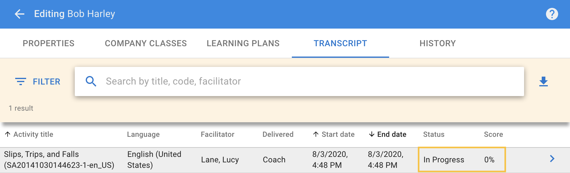
Task: Open the help question mark icon
Action: pyautogui.click(x=552, y=14)
